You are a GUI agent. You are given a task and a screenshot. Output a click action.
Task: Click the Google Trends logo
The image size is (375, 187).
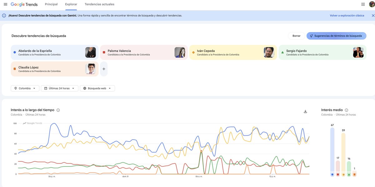[x=24, y=4]
